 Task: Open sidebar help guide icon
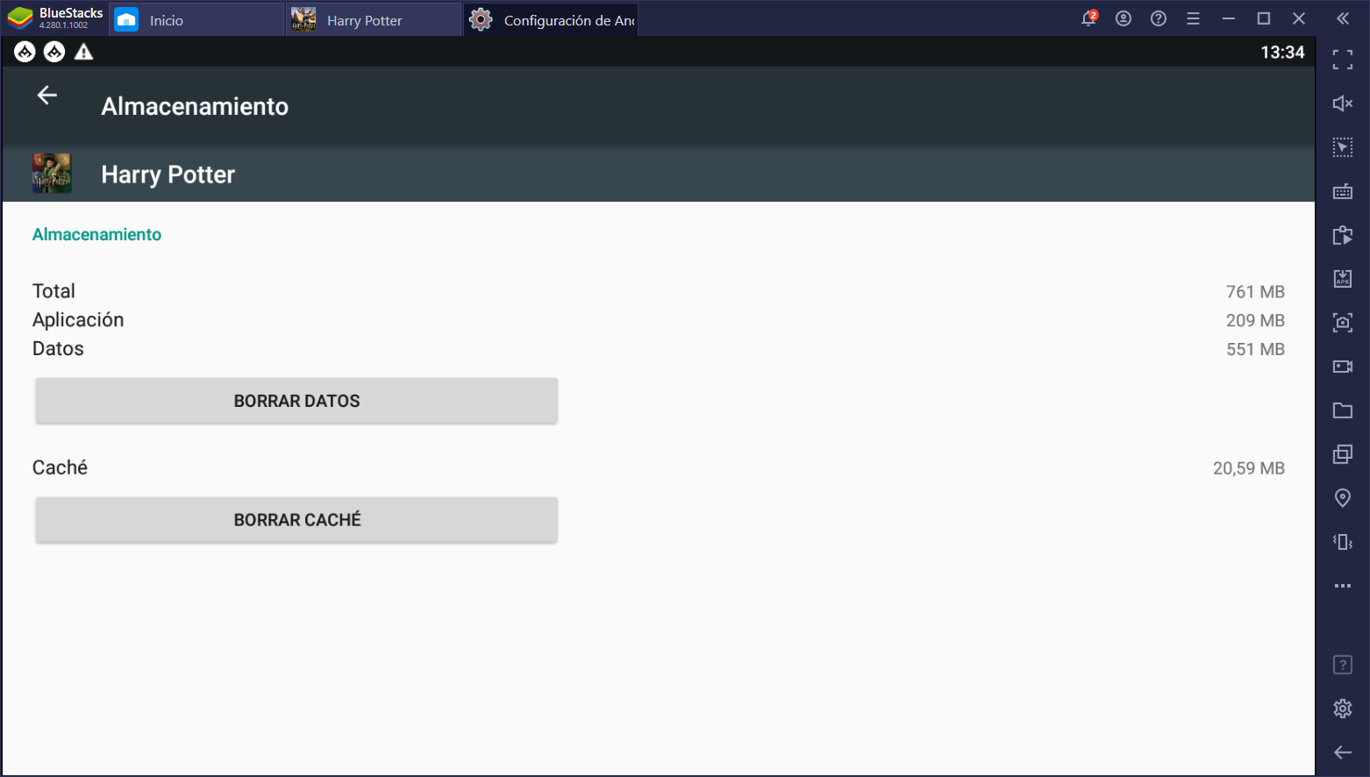pos(1343,665)
